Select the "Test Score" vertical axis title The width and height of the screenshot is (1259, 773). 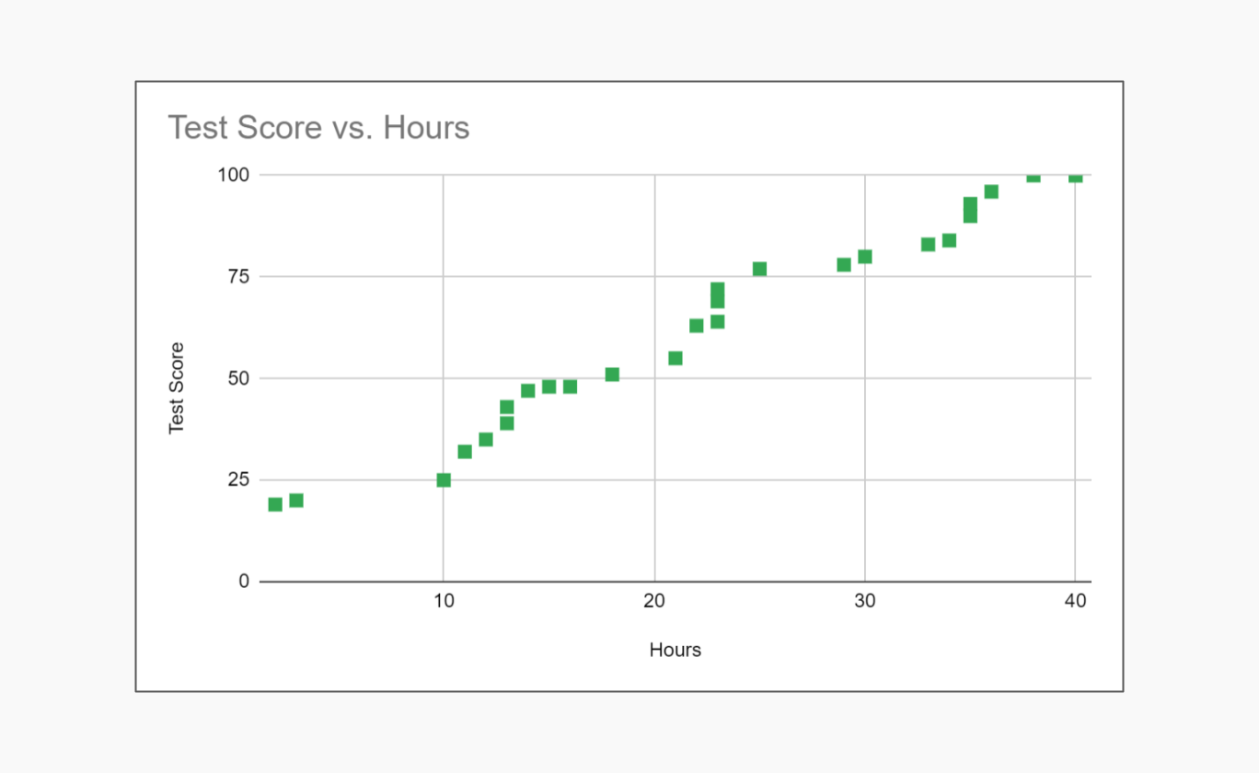point(177,387)
